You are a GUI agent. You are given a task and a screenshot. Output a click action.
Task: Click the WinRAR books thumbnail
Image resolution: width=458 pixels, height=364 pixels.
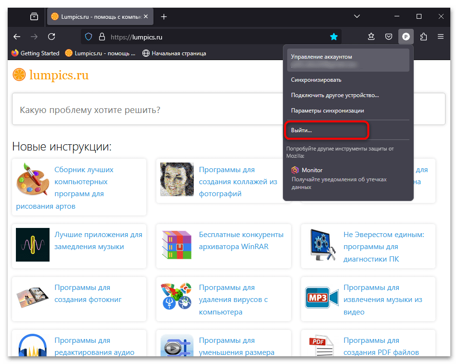(177, 245)
